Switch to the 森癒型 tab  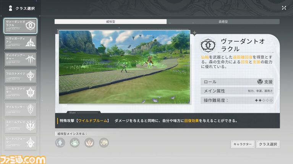(x=223, y=22)
